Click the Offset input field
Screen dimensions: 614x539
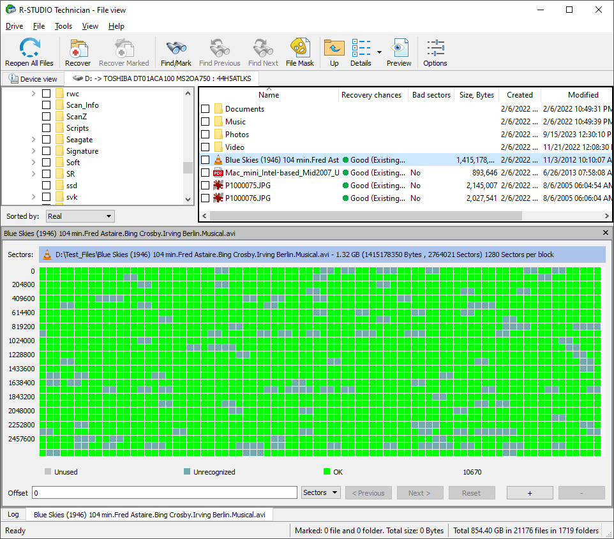pos(165,493)
